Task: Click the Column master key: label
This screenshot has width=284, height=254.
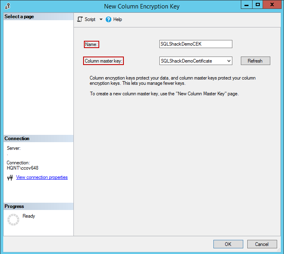Action: (103, 61)
